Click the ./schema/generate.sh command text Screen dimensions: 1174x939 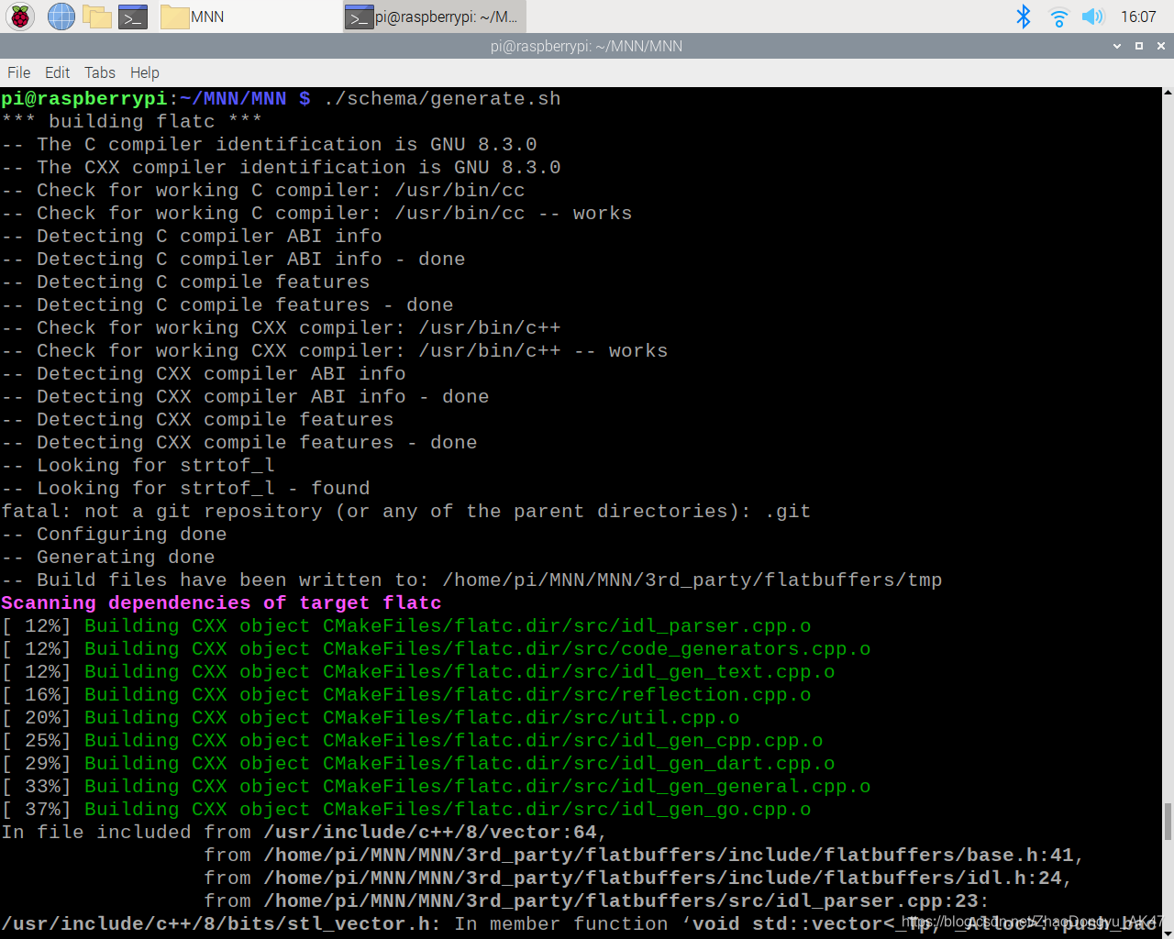coord(442,99)
